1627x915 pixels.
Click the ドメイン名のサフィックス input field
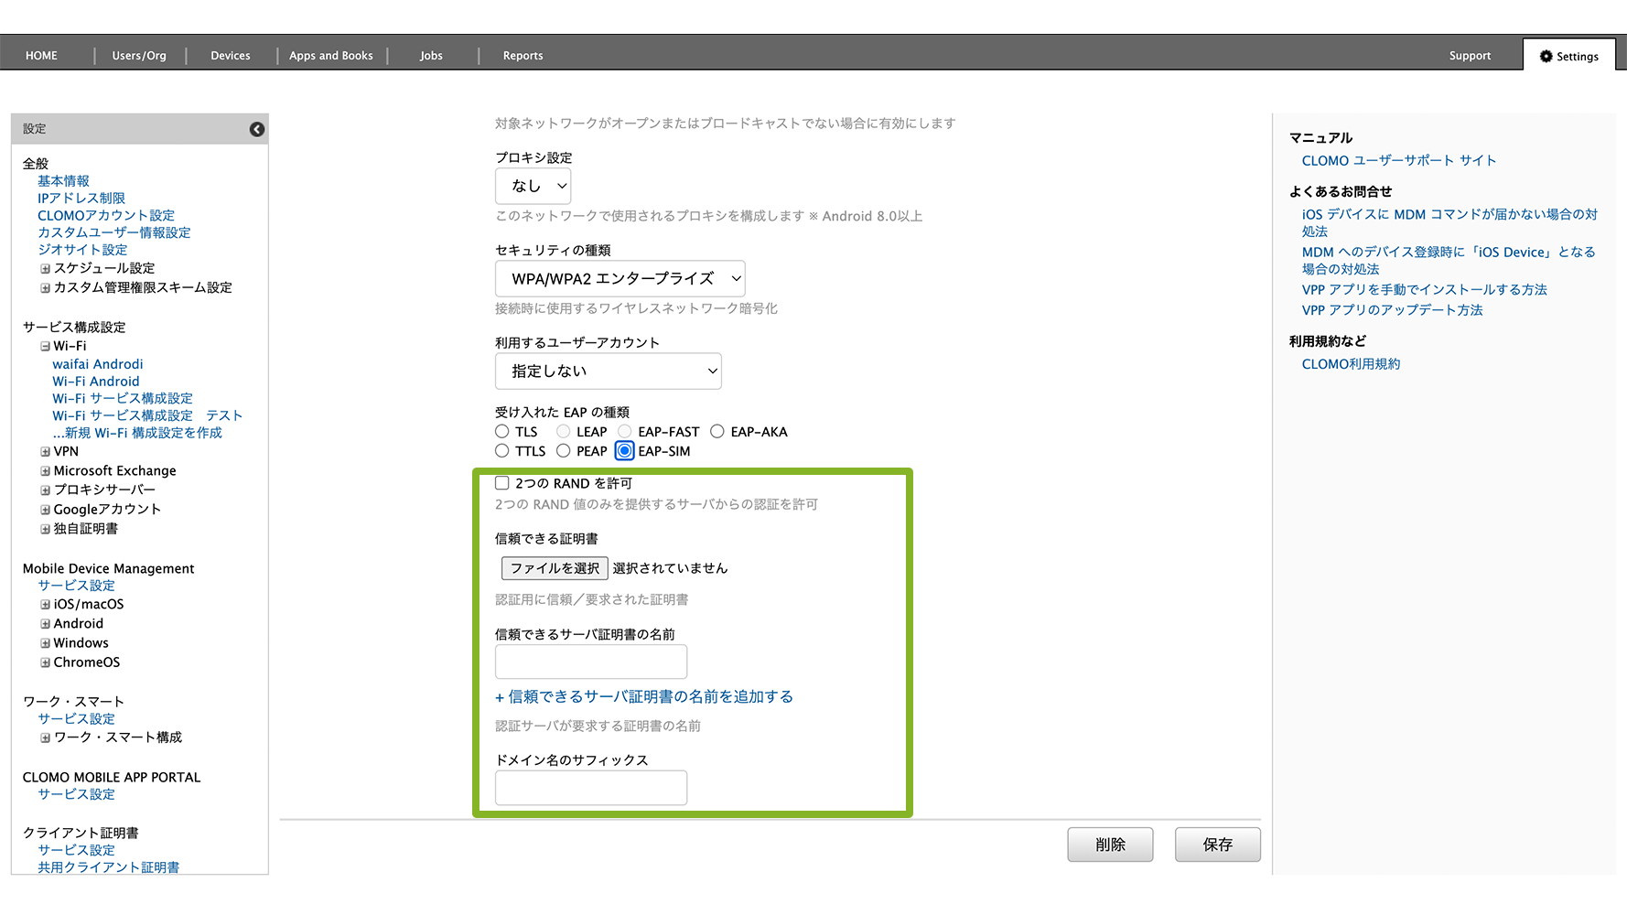pos(591,788)
